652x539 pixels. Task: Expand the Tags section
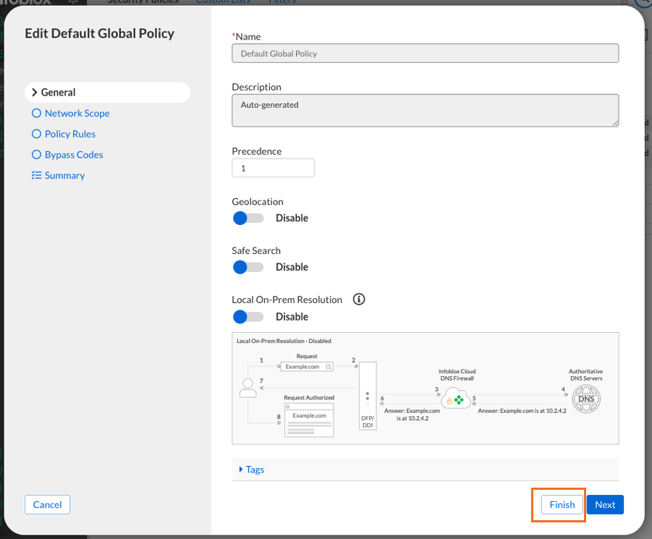tap(252, 470)
